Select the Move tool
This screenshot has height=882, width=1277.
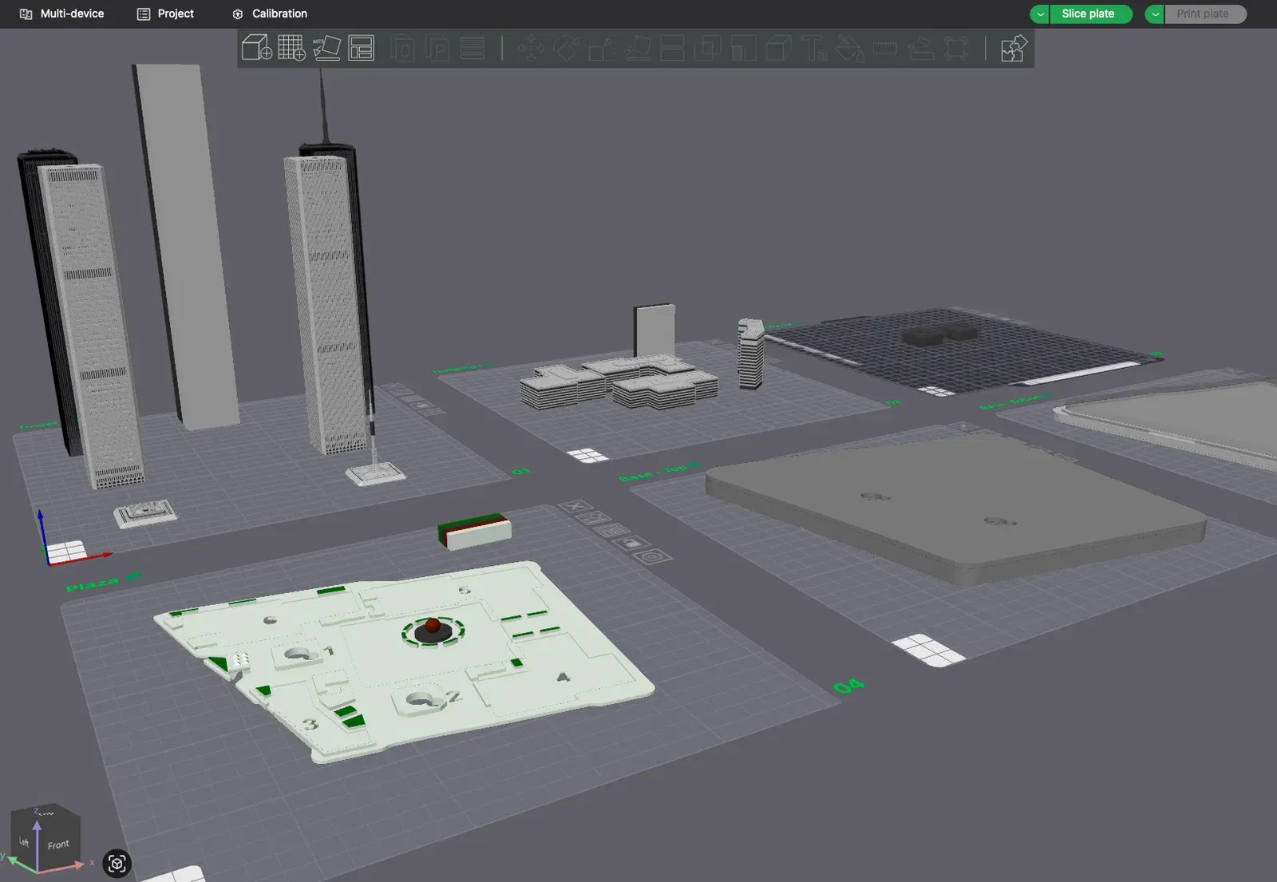click(x=532, y=48)
